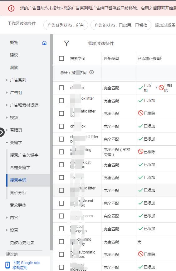Click the green 已添加 checkmark in the box litter row
Image resolution: width=176 pixels, height=271 pixels.
coord(141,100)
